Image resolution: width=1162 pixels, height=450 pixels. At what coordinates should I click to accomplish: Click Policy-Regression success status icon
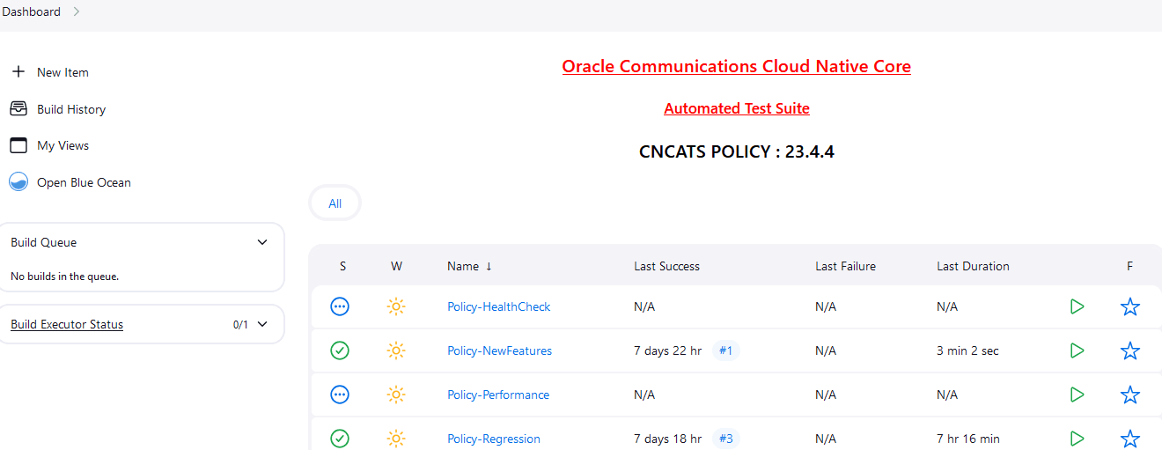click(340, 439)
